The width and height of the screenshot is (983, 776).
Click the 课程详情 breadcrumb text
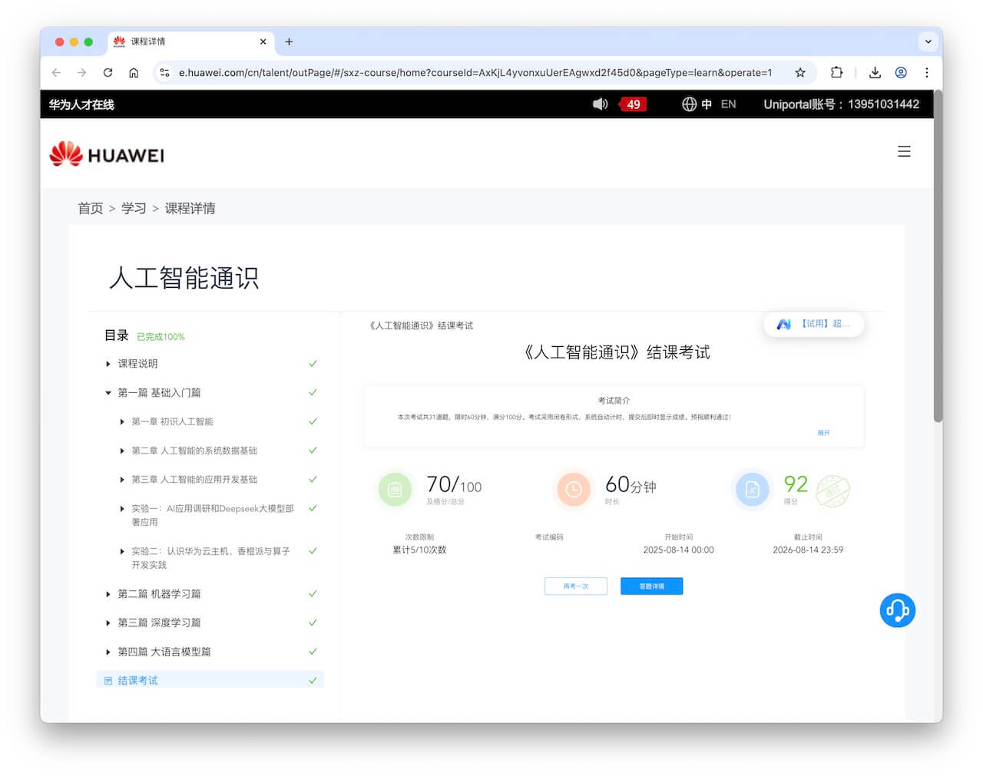pos(190,208)
